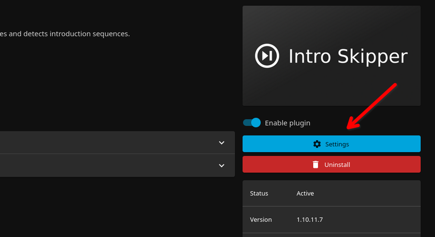Expand the lower collapsed section chevron
The image size is (435, 237).
(x=221, y=165)
